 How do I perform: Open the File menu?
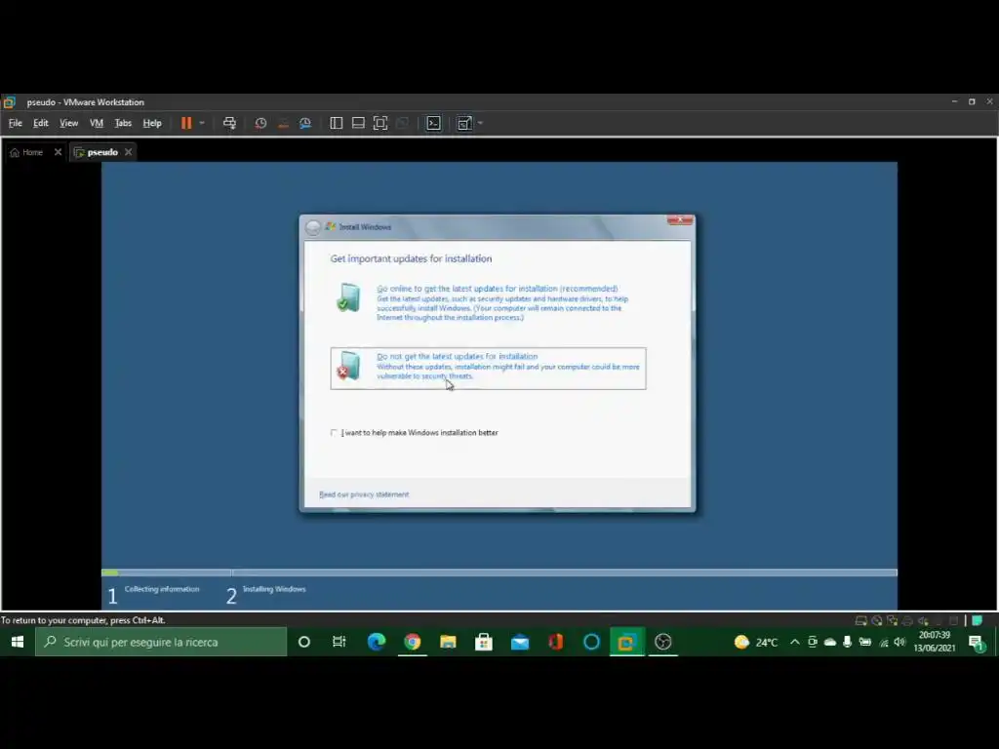tap(16, 123)
